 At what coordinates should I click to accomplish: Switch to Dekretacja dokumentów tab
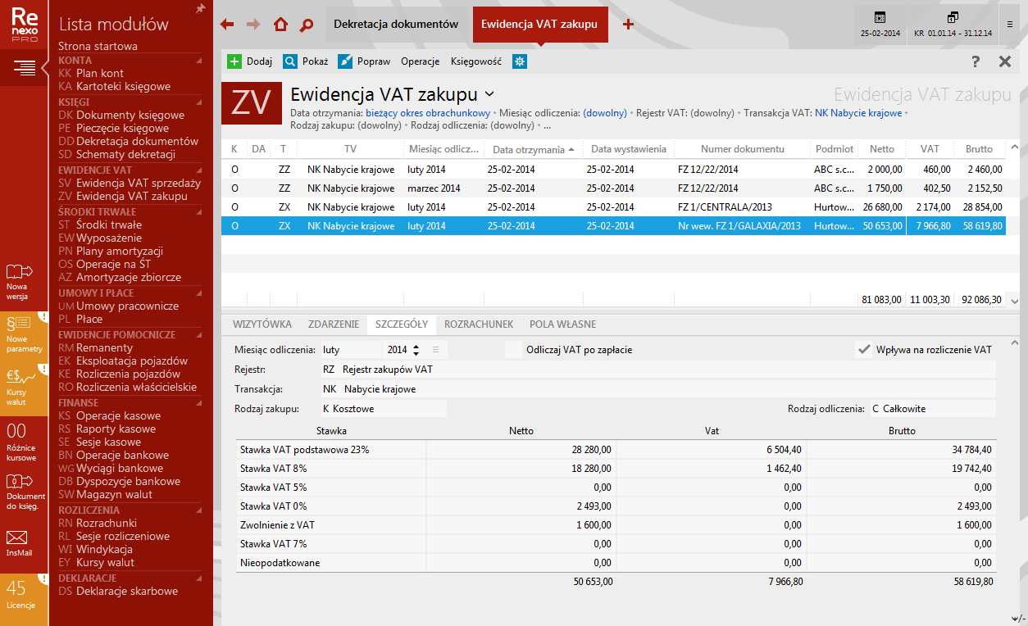pos(396,25)
